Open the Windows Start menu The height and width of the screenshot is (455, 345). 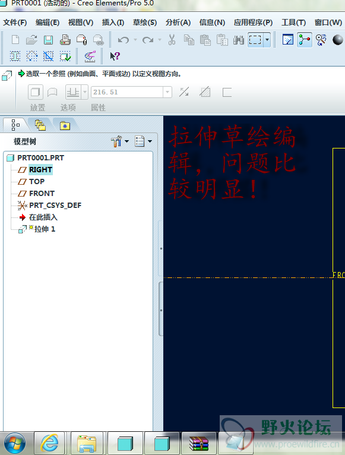click(15, 444)
